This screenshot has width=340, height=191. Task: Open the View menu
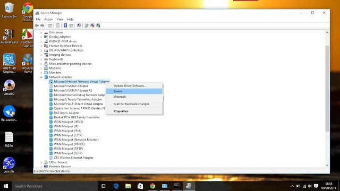[x=60, y=19]
